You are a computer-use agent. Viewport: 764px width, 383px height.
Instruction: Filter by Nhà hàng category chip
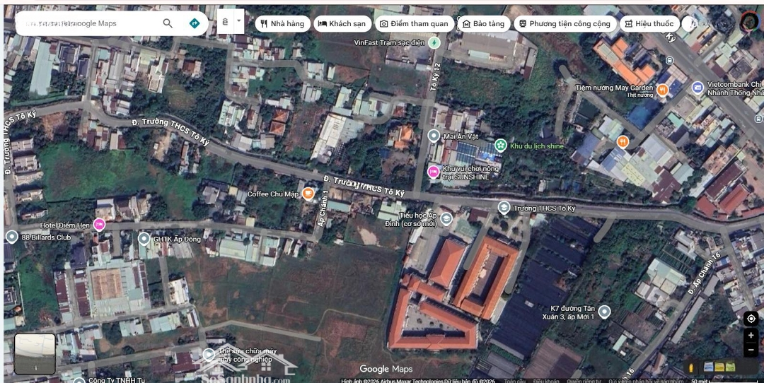(282, 24)
